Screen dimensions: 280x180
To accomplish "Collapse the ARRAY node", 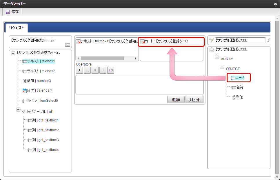I will point(217,57).
